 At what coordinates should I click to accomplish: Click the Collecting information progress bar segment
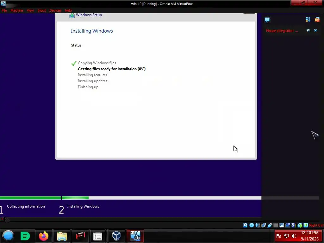30,198
